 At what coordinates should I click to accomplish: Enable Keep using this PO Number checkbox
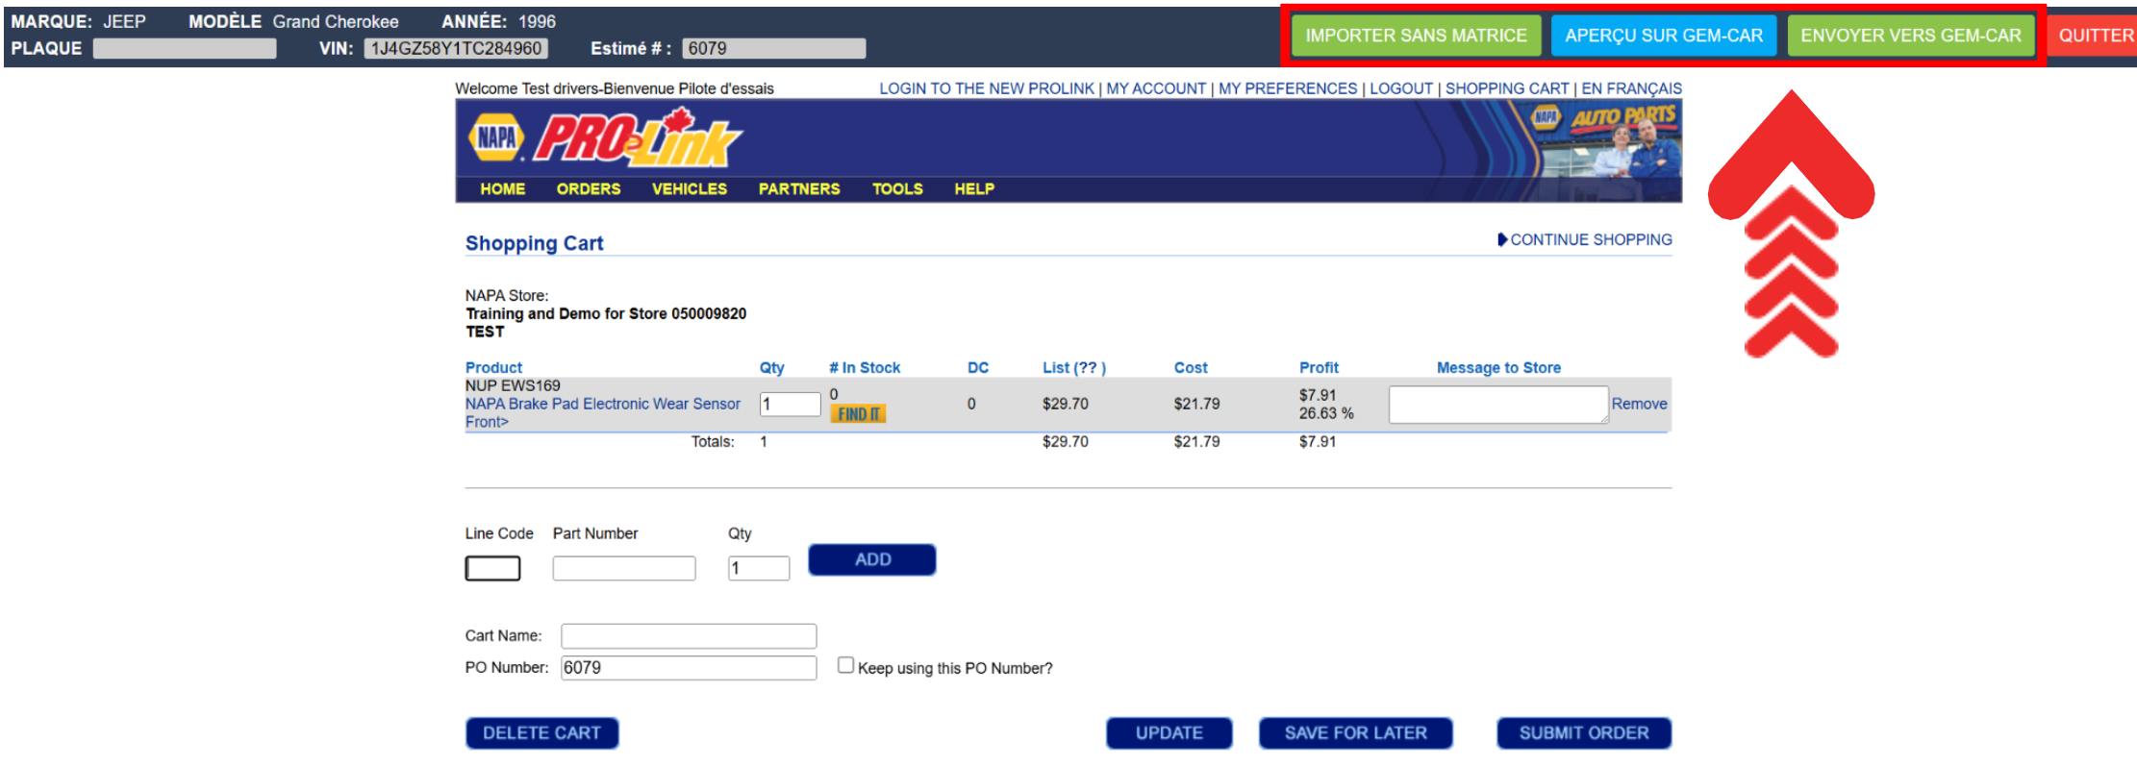845,665
